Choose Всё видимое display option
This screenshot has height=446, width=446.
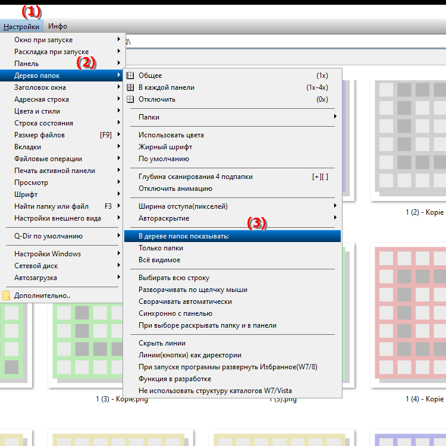click(x=159, y=260)
